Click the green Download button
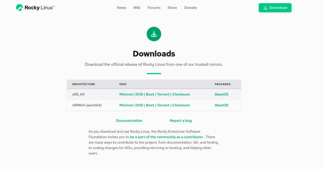 (275, 8)
